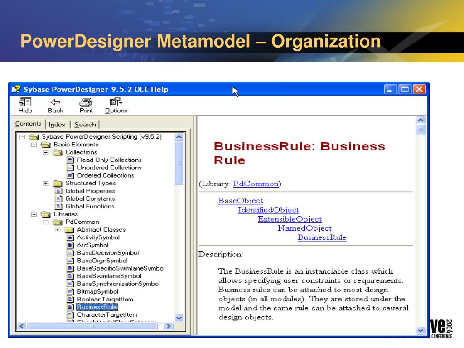The width and height of the screenshot is (464, 348).
Task: Collapse the Basic Elements tree node
Action: coord(34,145)
